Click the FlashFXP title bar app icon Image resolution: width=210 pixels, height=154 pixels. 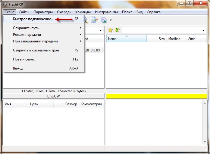[5, 4]
